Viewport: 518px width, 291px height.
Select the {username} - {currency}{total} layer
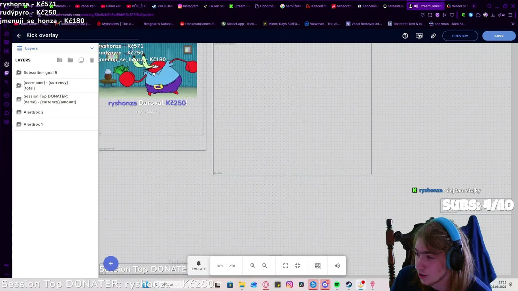(x=55, y=85)
